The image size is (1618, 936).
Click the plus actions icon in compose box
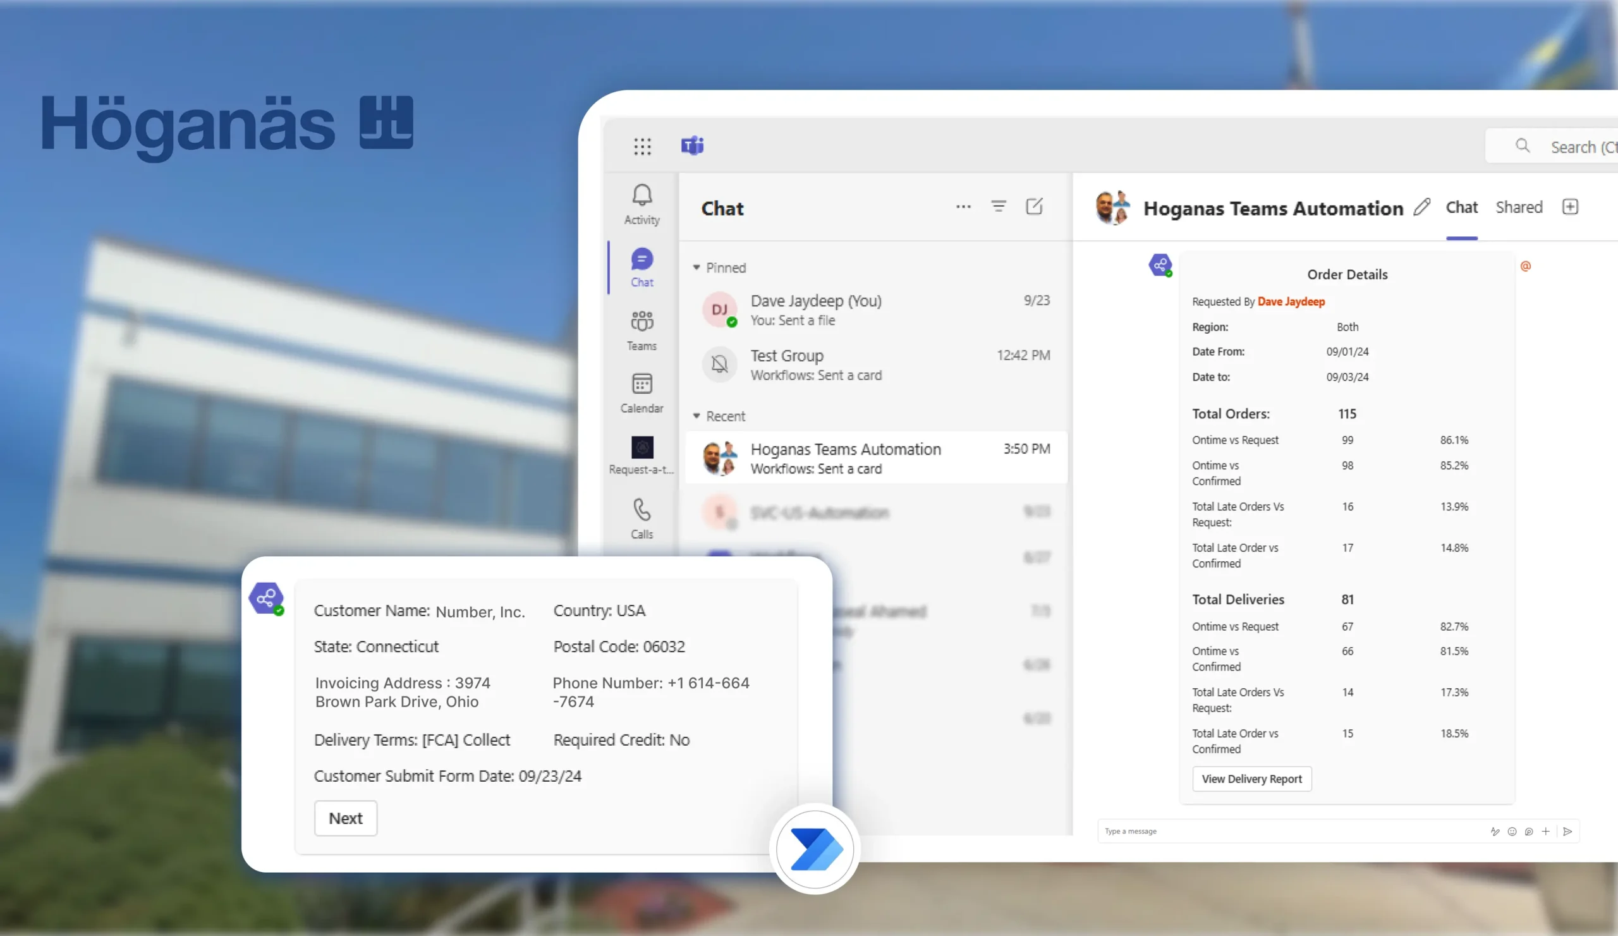pos(1545,831)
